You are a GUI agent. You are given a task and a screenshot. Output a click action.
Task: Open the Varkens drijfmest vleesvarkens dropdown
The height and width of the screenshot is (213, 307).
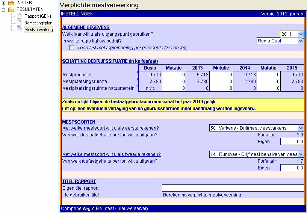tap(300, 128)
